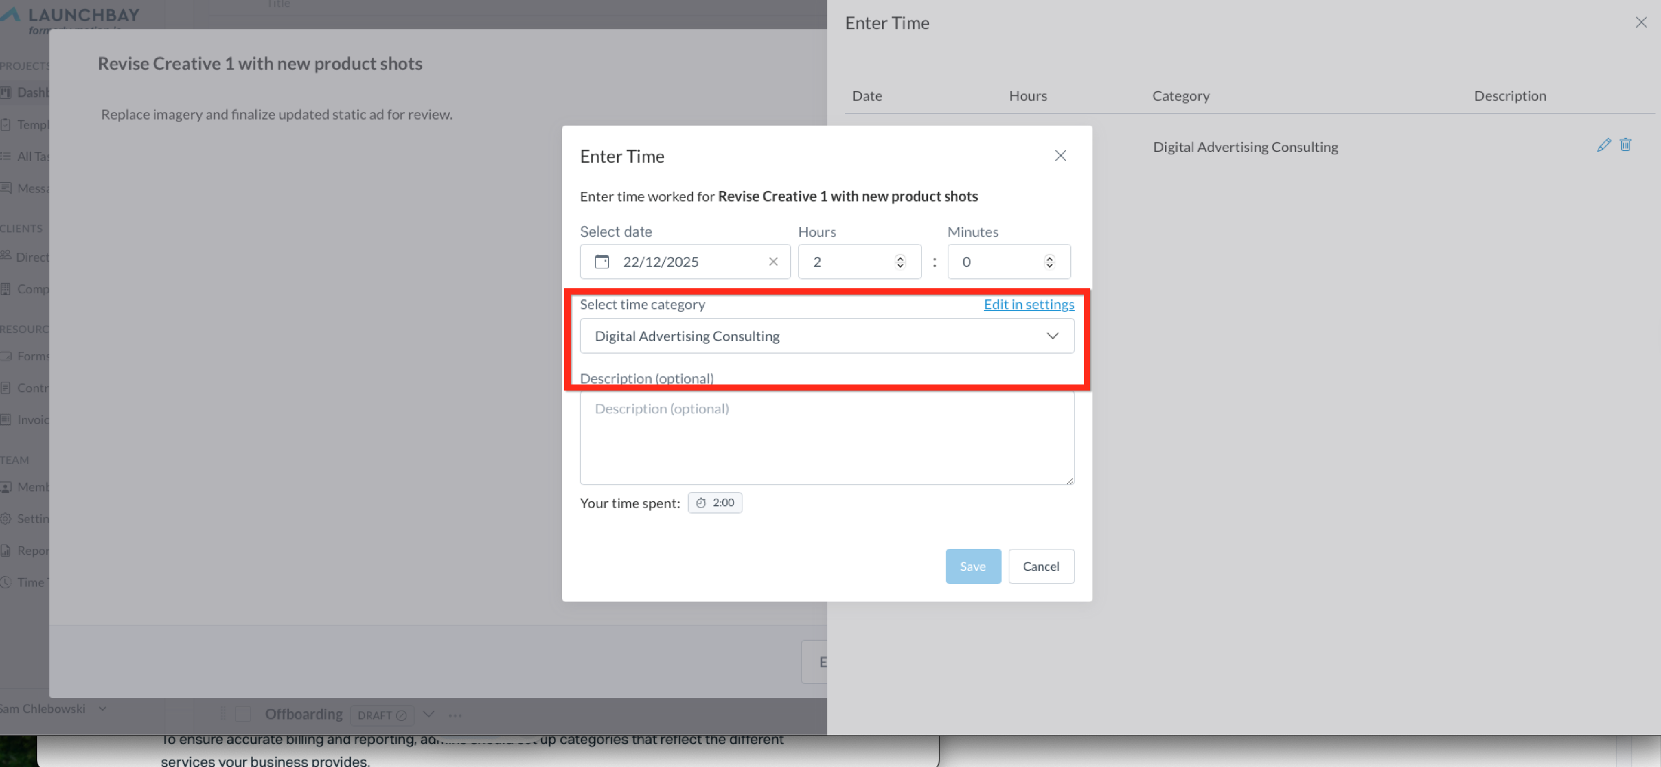Open the time category dropdown

826,336
